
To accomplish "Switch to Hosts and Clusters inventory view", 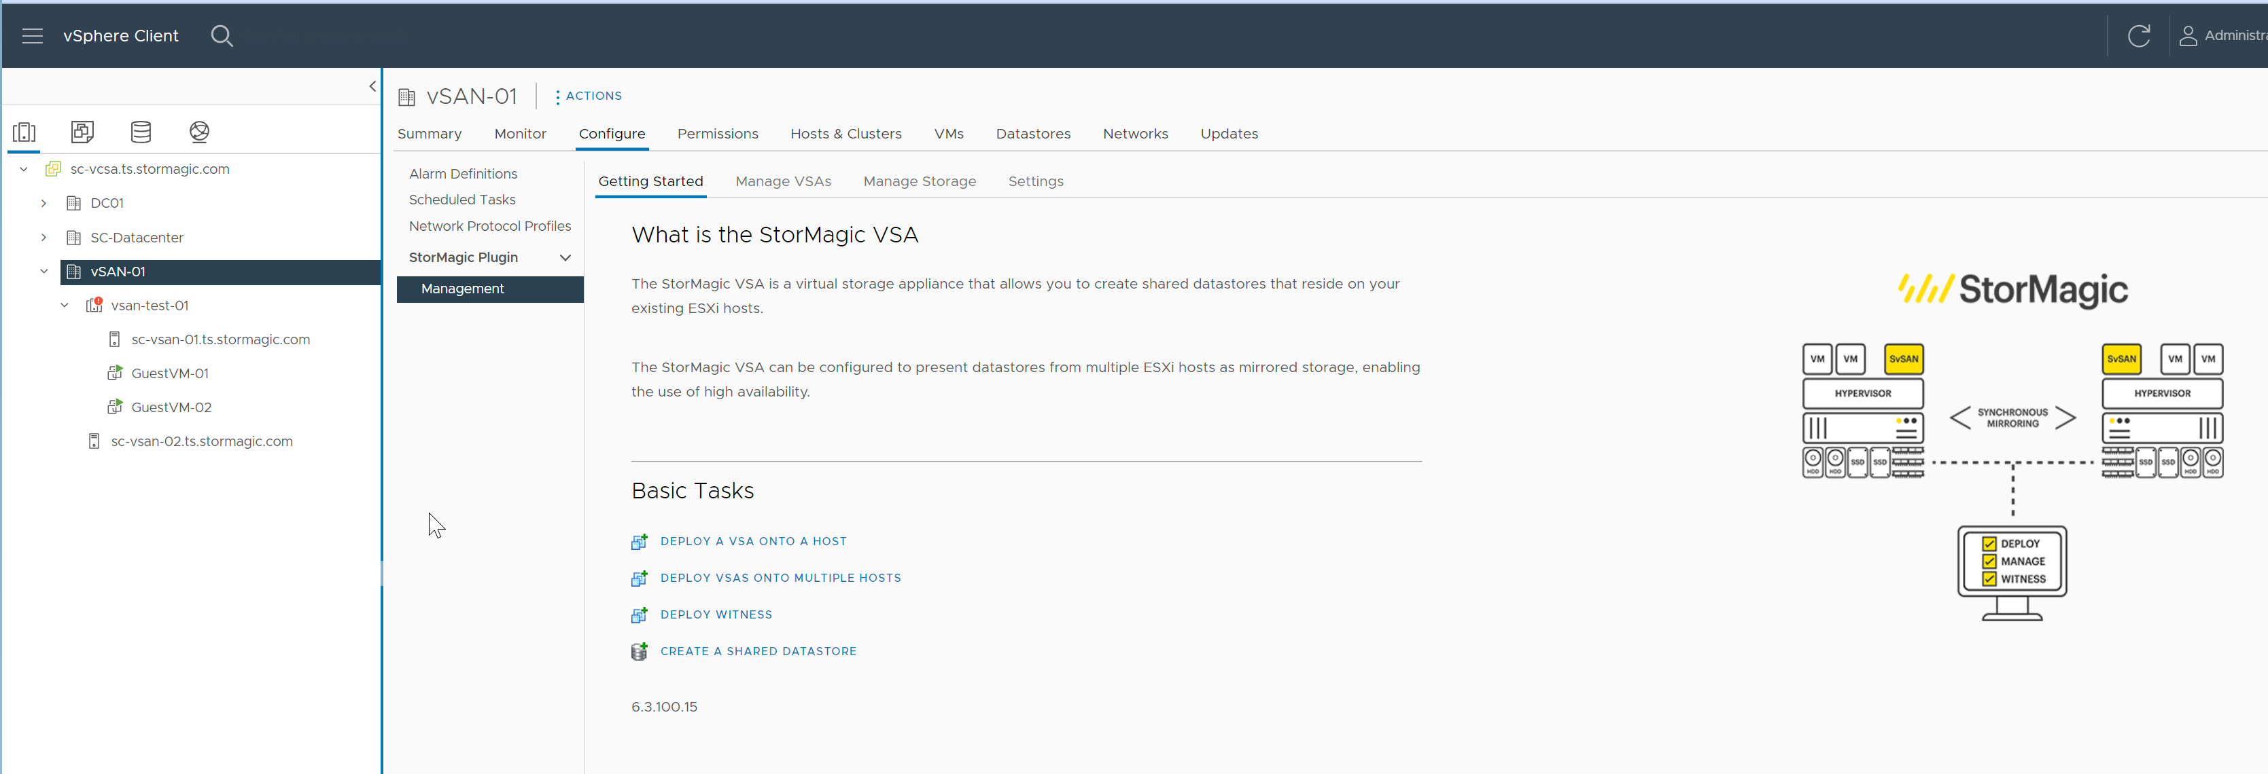I will [24, 132].
